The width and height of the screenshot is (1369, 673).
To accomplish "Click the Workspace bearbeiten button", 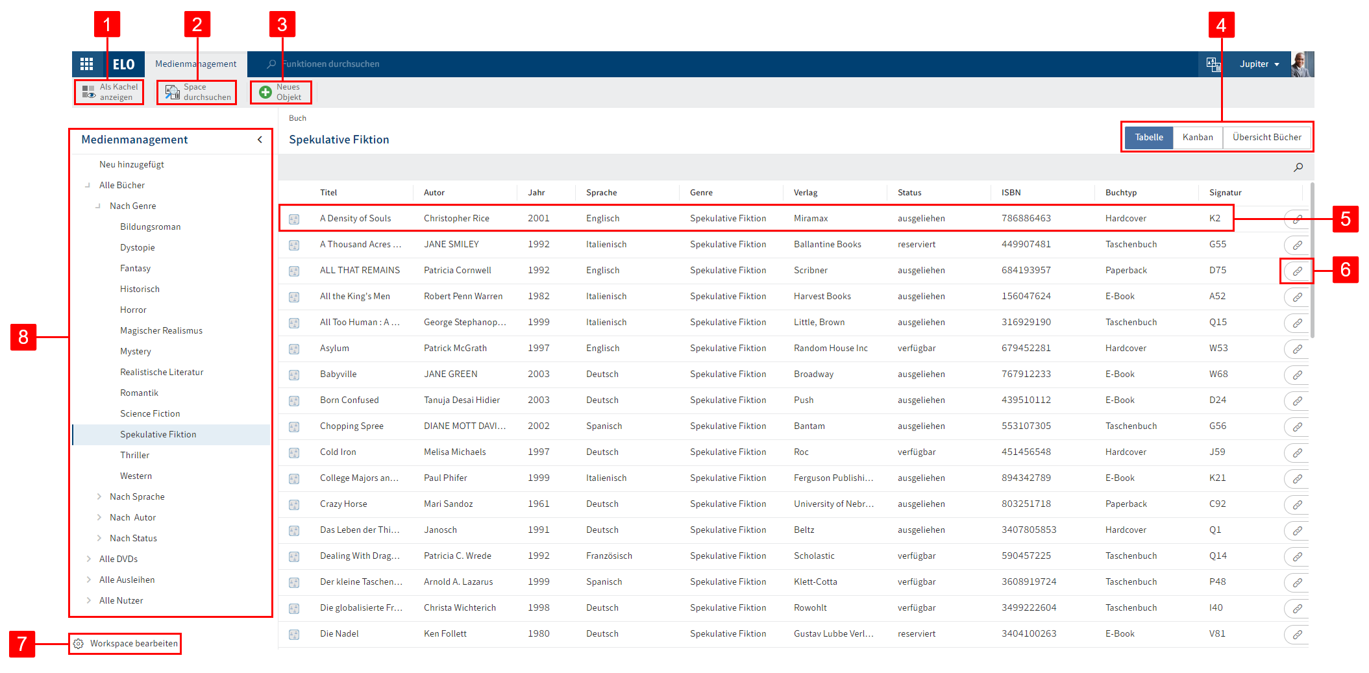I will (133, 643).
